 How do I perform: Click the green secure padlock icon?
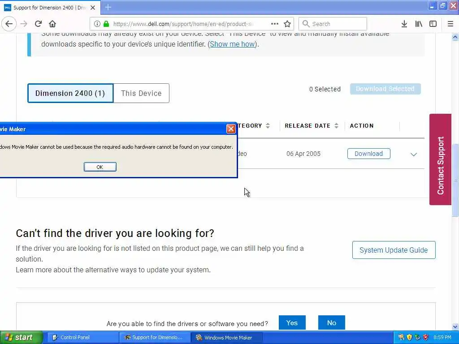(x=106, y=24)
